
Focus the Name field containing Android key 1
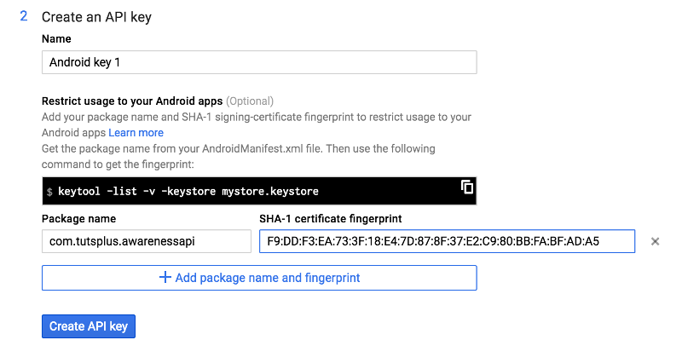(x=259, y=62)
